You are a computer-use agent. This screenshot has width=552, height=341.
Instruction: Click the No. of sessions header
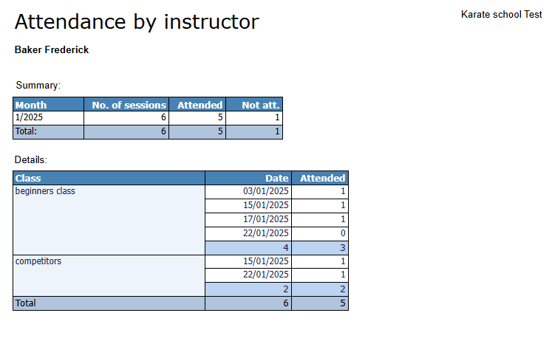[x=126, y=105]
